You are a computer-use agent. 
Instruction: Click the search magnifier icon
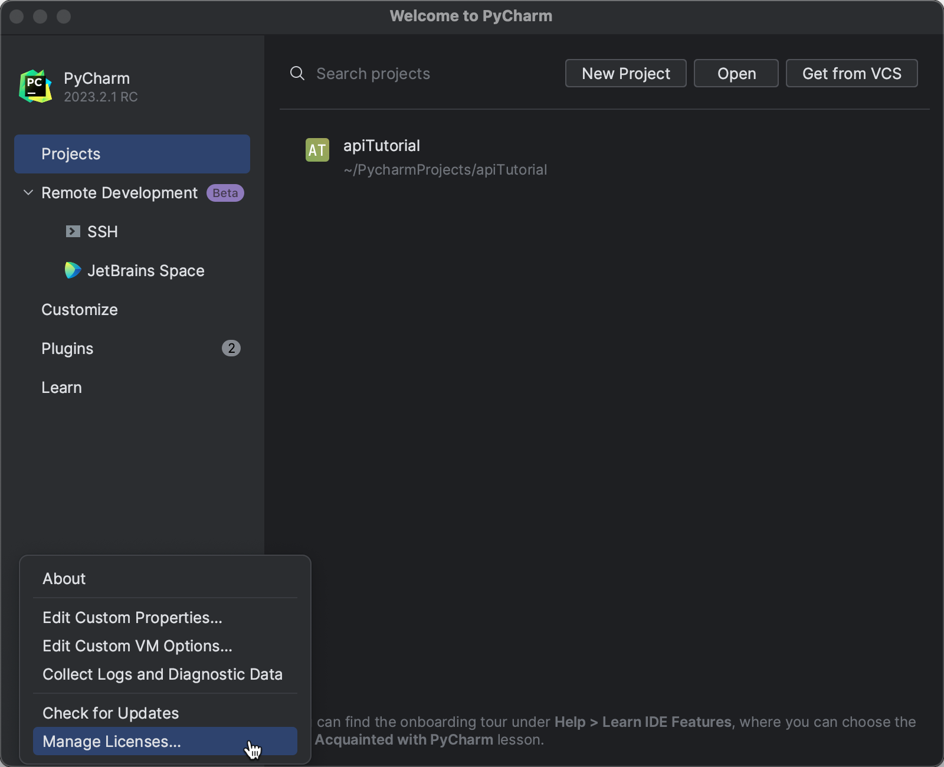coord(297,73)
